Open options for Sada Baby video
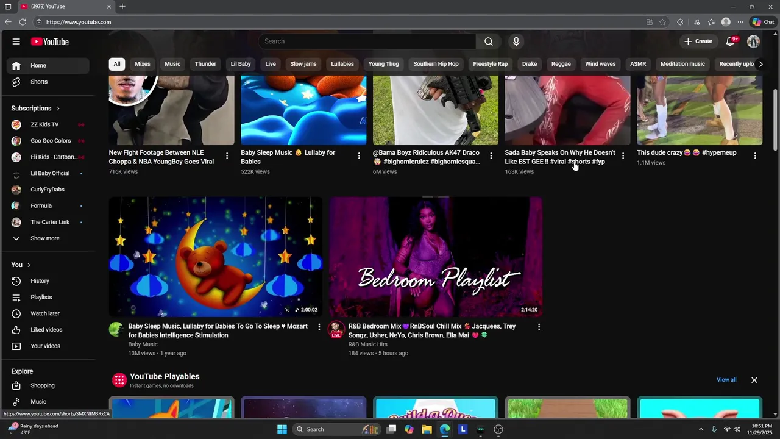 coord(623,156)
